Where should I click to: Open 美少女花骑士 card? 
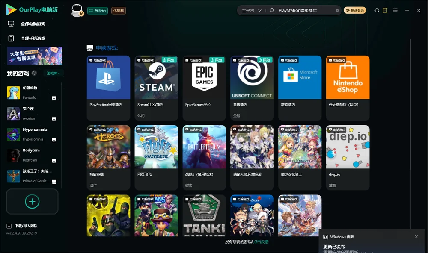click(x=300, y=158)
